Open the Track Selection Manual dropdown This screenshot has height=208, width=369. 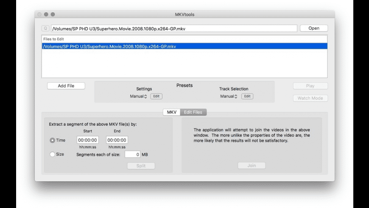pos(229,96)
